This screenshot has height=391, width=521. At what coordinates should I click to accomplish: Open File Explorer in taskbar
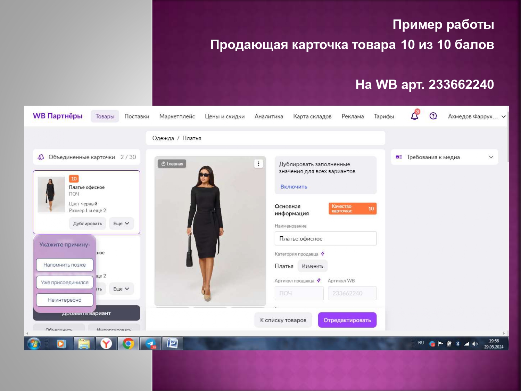[84, 344]
